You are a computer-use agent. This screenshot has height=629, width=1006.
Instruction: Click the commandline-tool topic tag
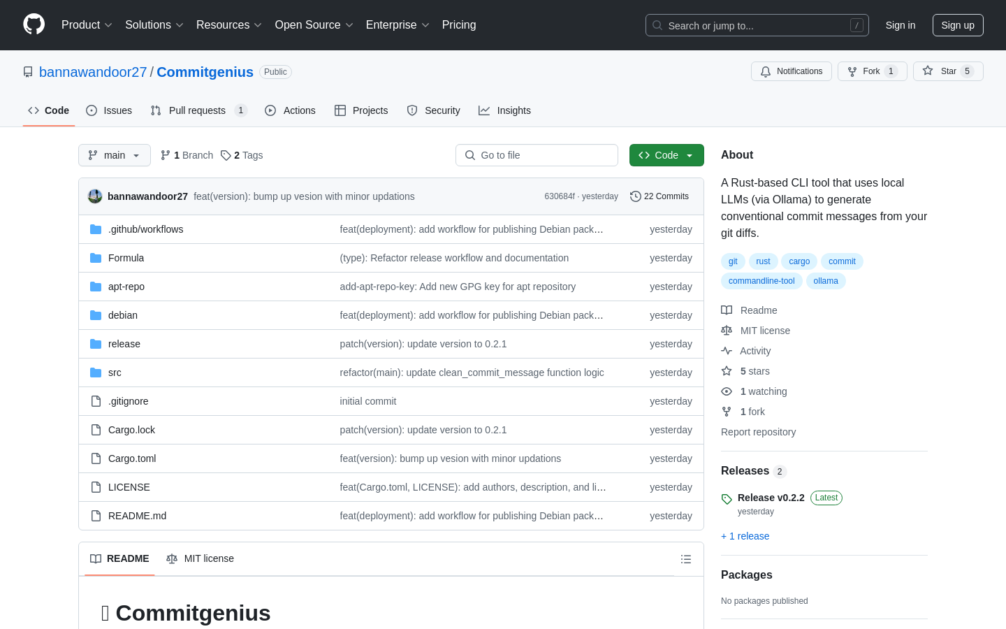point(761,281)
